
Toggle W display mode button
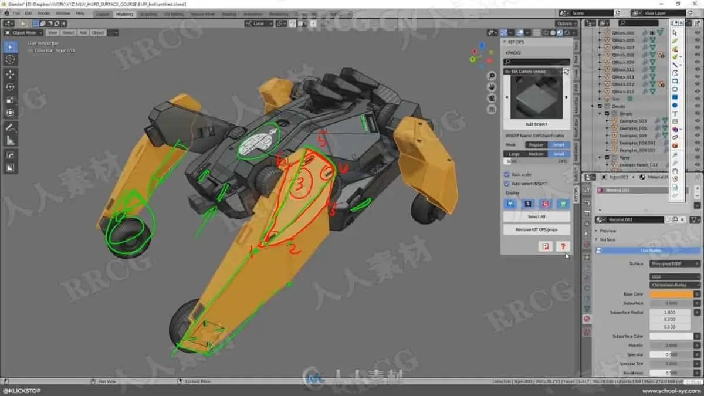[x=563, y=204]
